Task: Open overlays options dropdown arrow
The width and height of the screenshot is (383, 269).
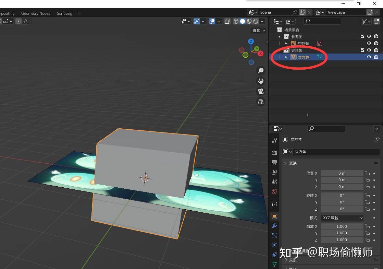Action: coord(219,22)
